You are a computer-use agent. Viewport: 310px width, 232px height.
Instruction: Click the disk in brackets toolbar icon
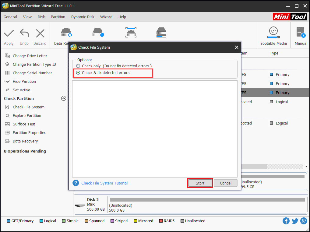tap(131, 32)
